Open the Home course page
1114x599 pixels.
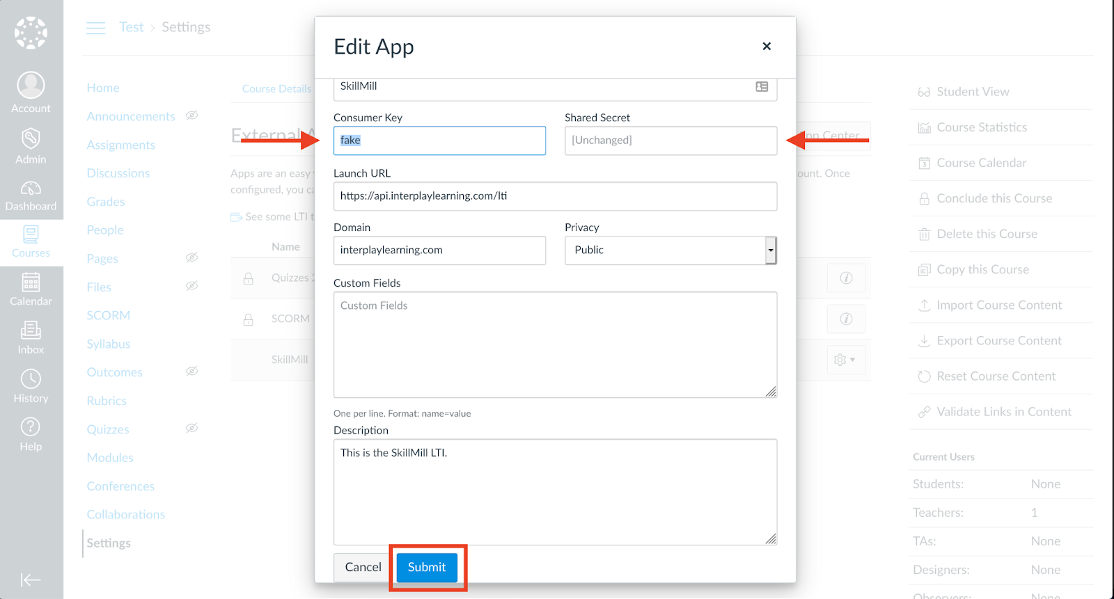click(x=103, y=88)
